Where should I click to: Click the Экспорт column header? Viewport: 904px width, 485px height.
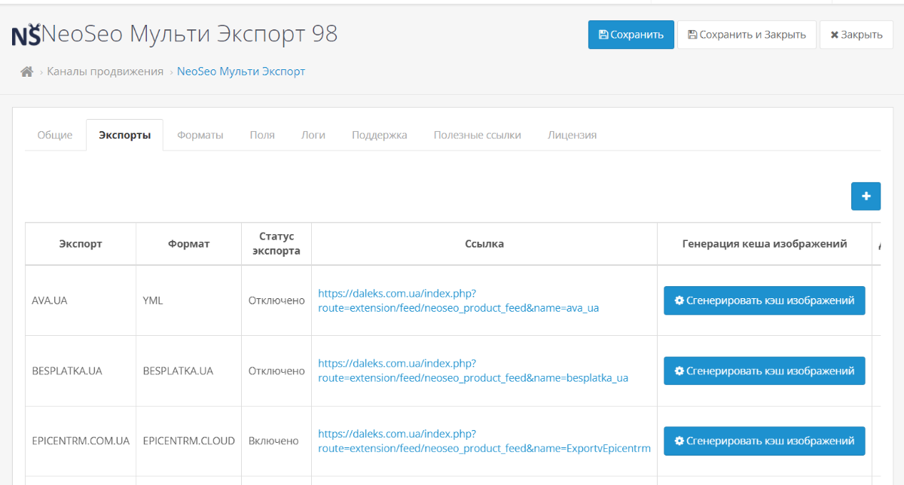tap(81, 244)
